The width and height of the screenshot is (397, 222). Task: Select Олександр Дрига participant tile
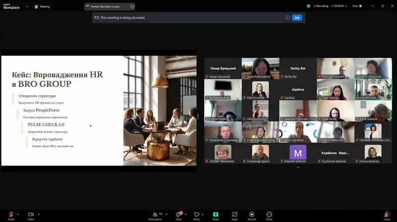click(x=261, y=153)
